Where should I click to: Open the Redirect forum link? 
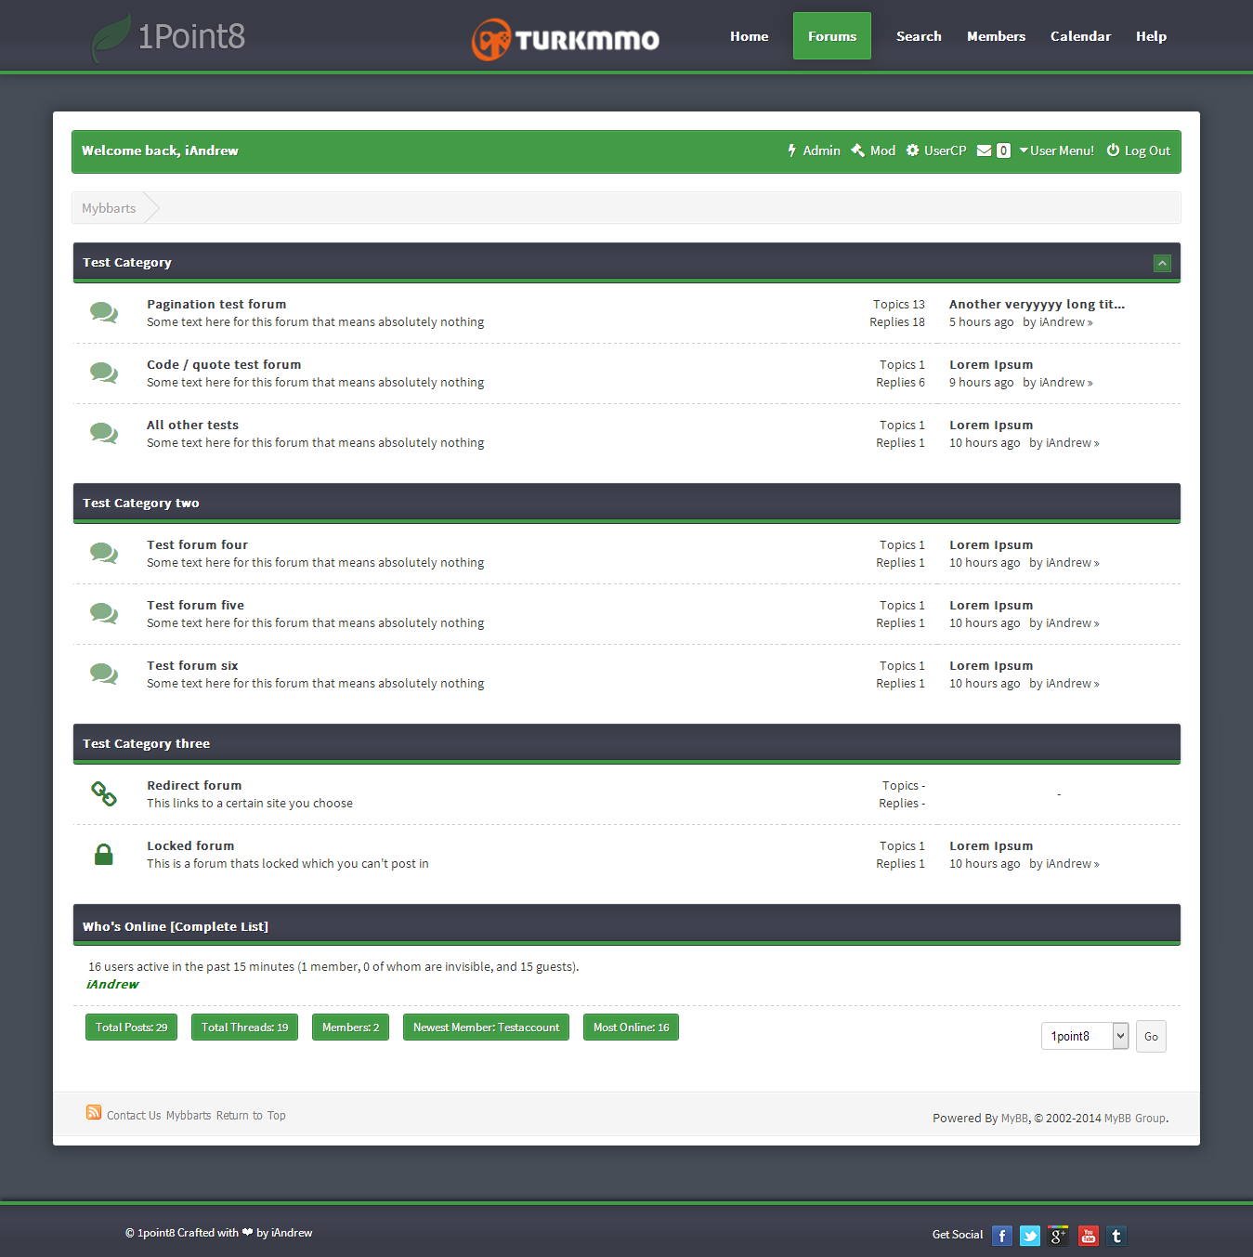194,785
